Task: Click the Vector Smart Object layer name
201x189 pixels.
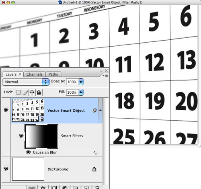Action: click(66, 111)
